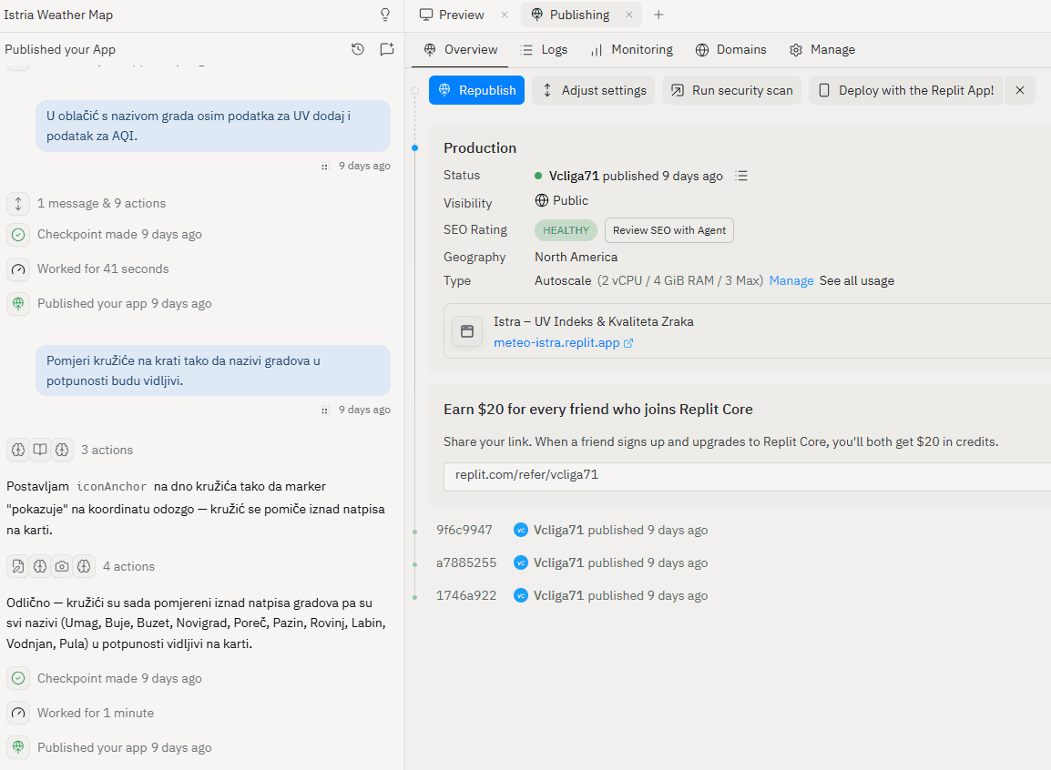Viewport: 1051px width, 770px height.
Task: Click the file edit icon in 4 actions
Action: [18, 566]
